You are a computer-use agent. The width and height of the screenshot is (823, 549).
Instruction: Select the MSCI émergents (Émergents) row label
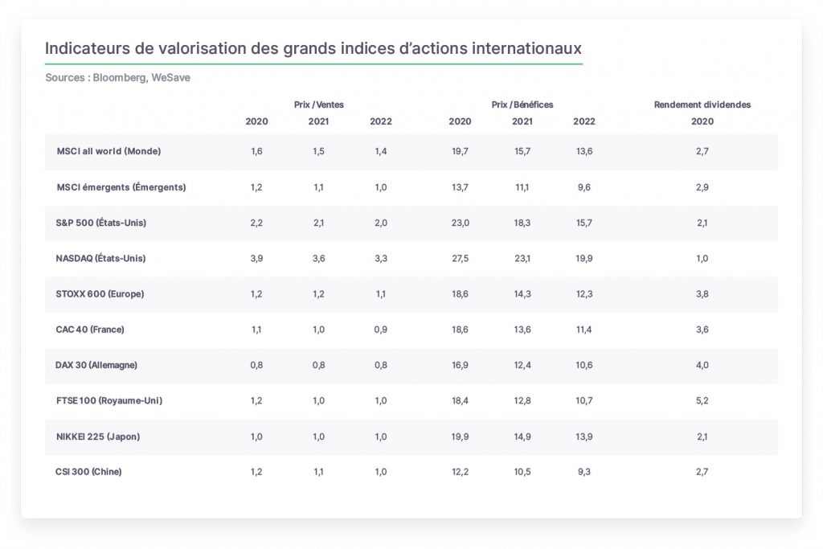click(x=121, y=186)
